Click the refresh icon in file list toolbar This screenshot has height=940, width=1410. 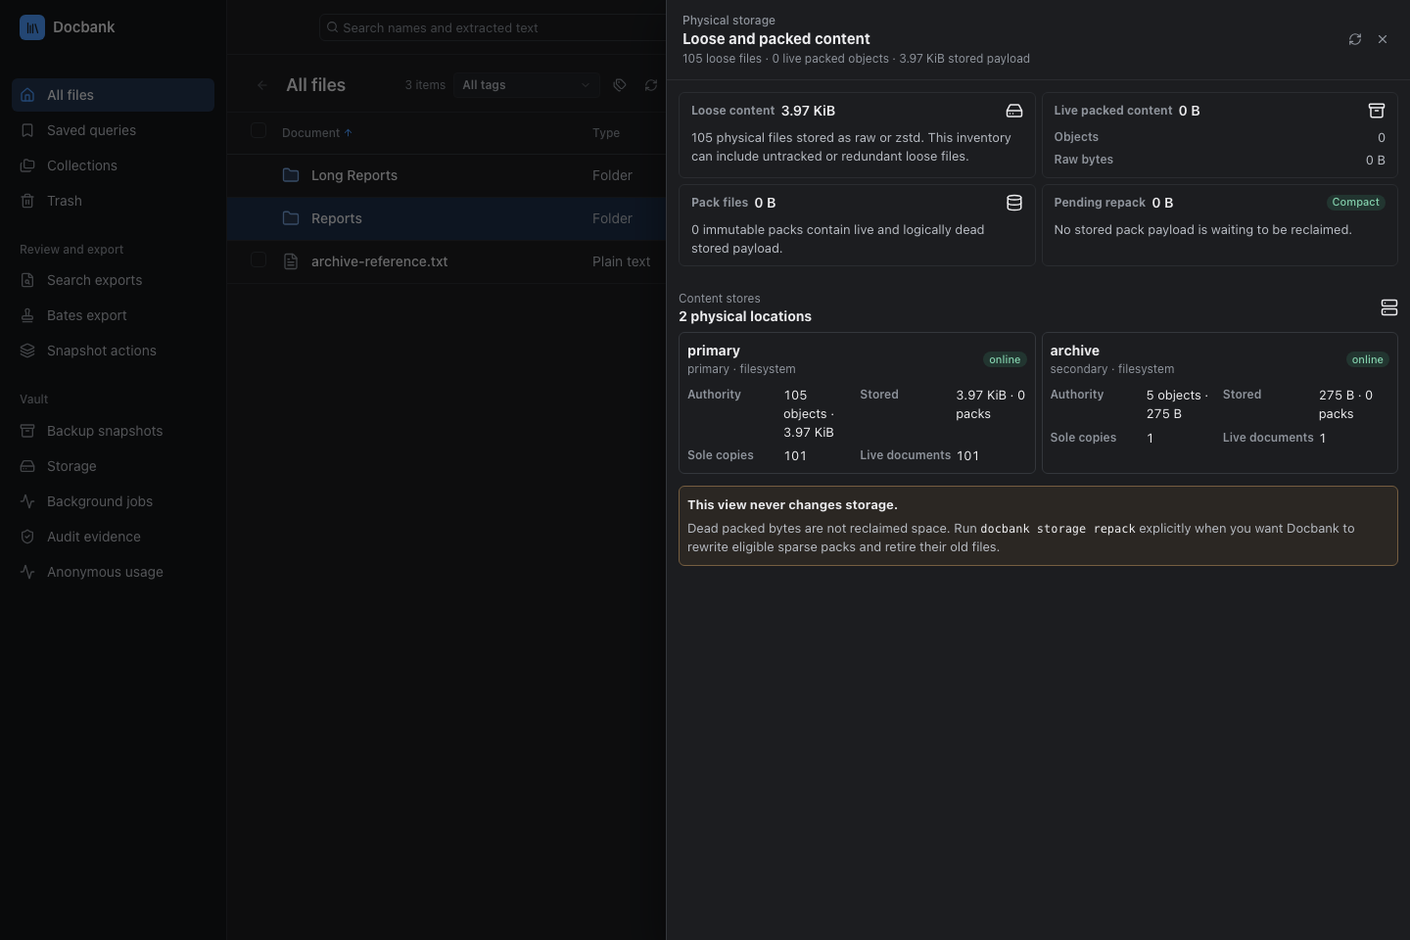pyautogui.click(x=651, y=85)
